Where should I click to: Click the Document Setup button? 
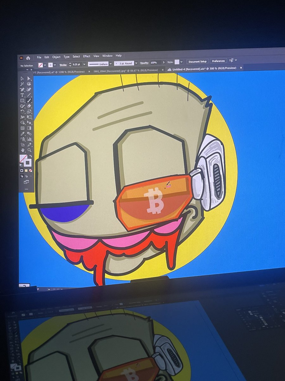[198, 62]
